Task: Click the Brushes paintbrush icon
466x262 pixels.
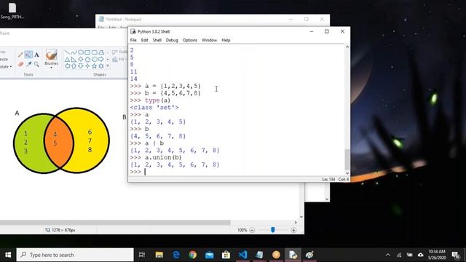Action: 52,55
